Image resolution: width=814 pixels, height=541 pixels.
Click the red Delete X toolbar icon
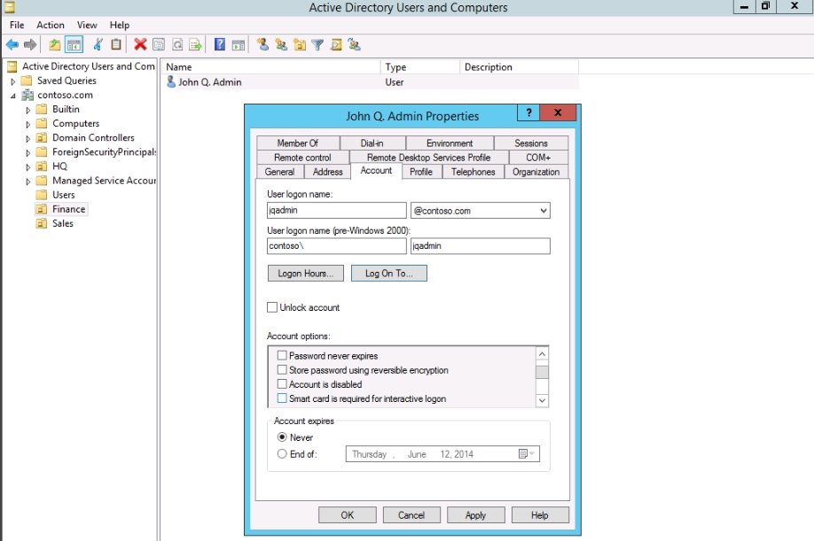point(140,45)
